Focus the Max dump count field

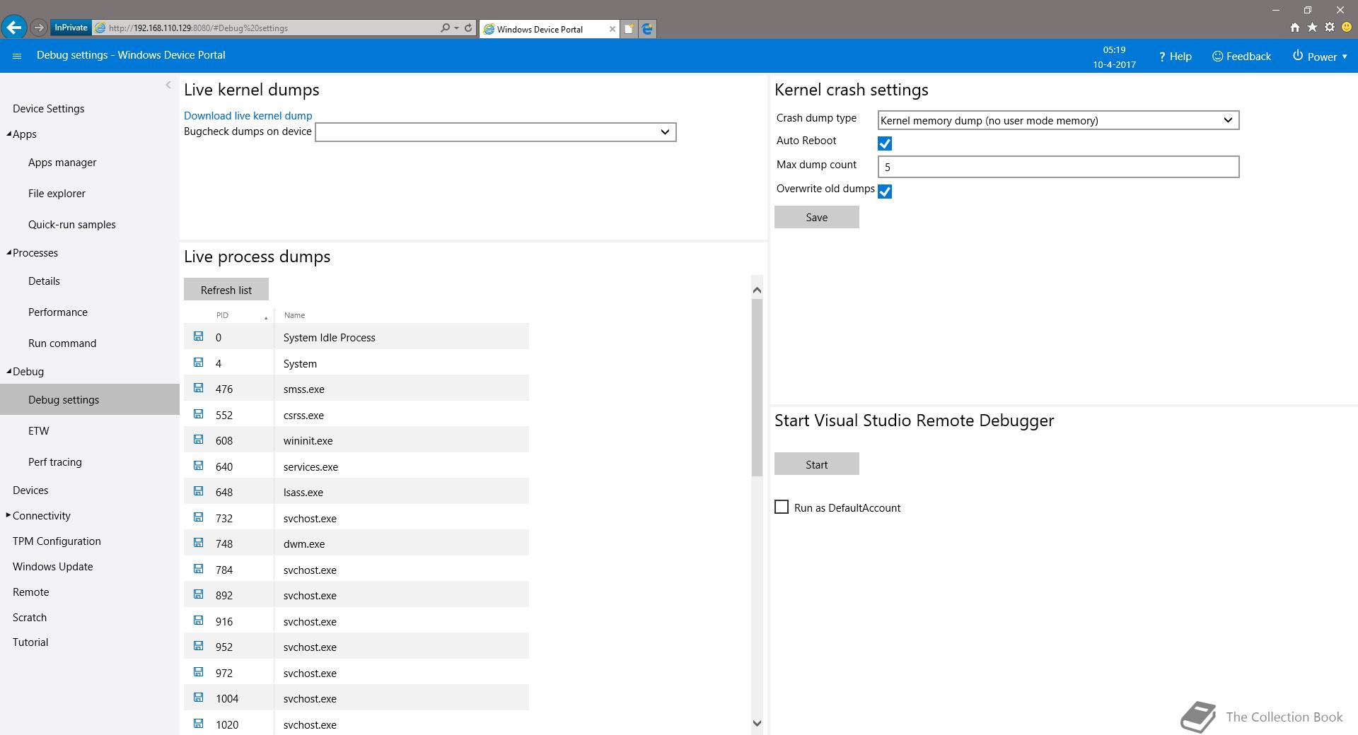pos(1058,167)
